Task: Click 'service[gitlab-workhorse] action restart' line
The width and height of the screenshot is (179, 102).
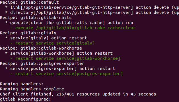Action: (59, 53)
